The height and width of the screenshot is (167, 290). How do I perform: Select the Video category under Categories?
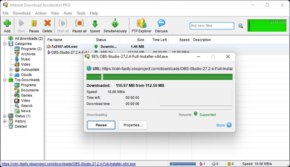coord(26,64)
